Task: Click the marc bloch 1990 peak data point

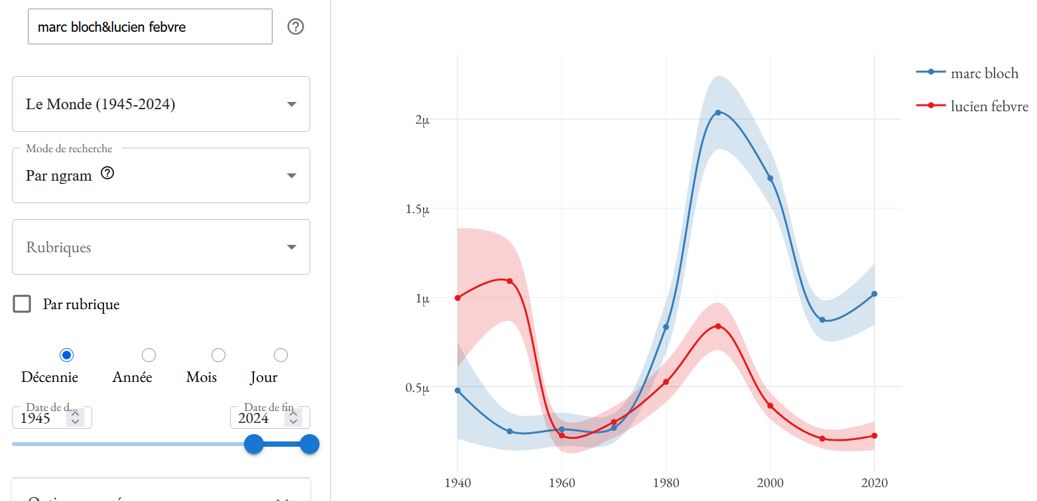Action: click(x=718, y=113)
